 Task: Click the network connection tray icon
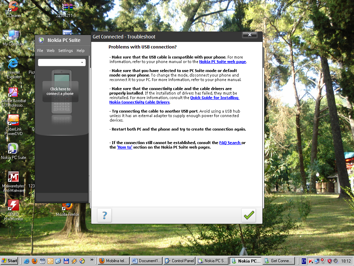[317, 261]
